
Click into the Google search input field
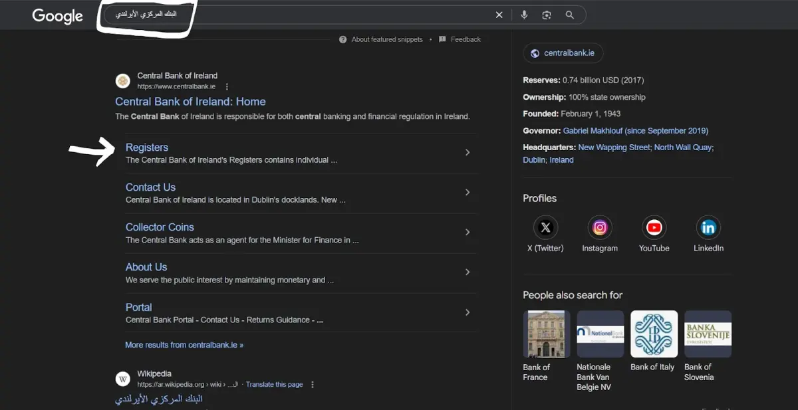click(299, 15)
